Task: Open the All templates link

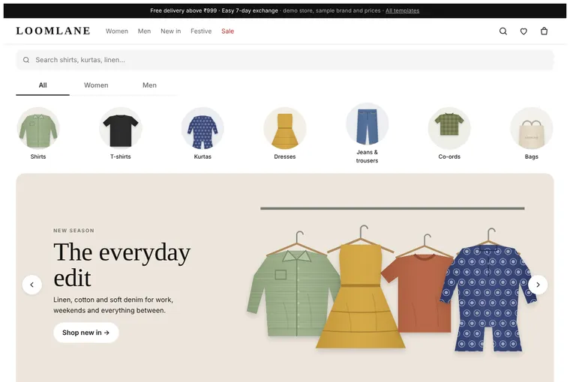Action: (x=403, y=10)
